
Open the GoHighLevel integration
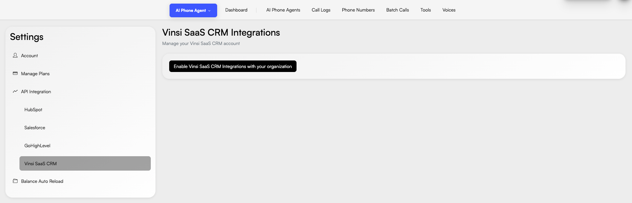coord(37,146)
